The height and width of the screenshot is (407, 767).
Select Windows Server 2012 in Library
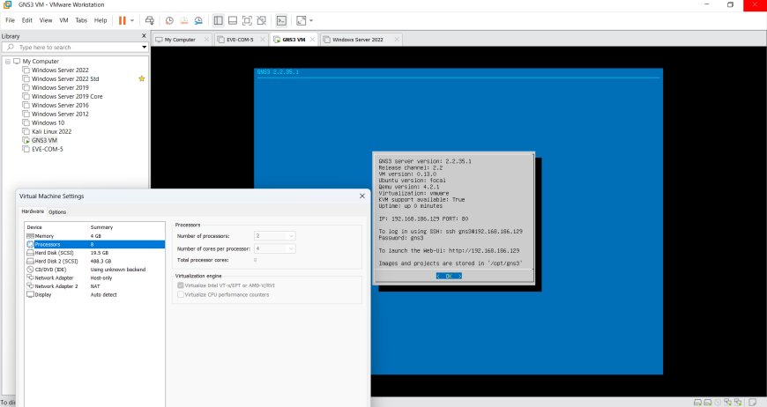[x=60, y=115]
